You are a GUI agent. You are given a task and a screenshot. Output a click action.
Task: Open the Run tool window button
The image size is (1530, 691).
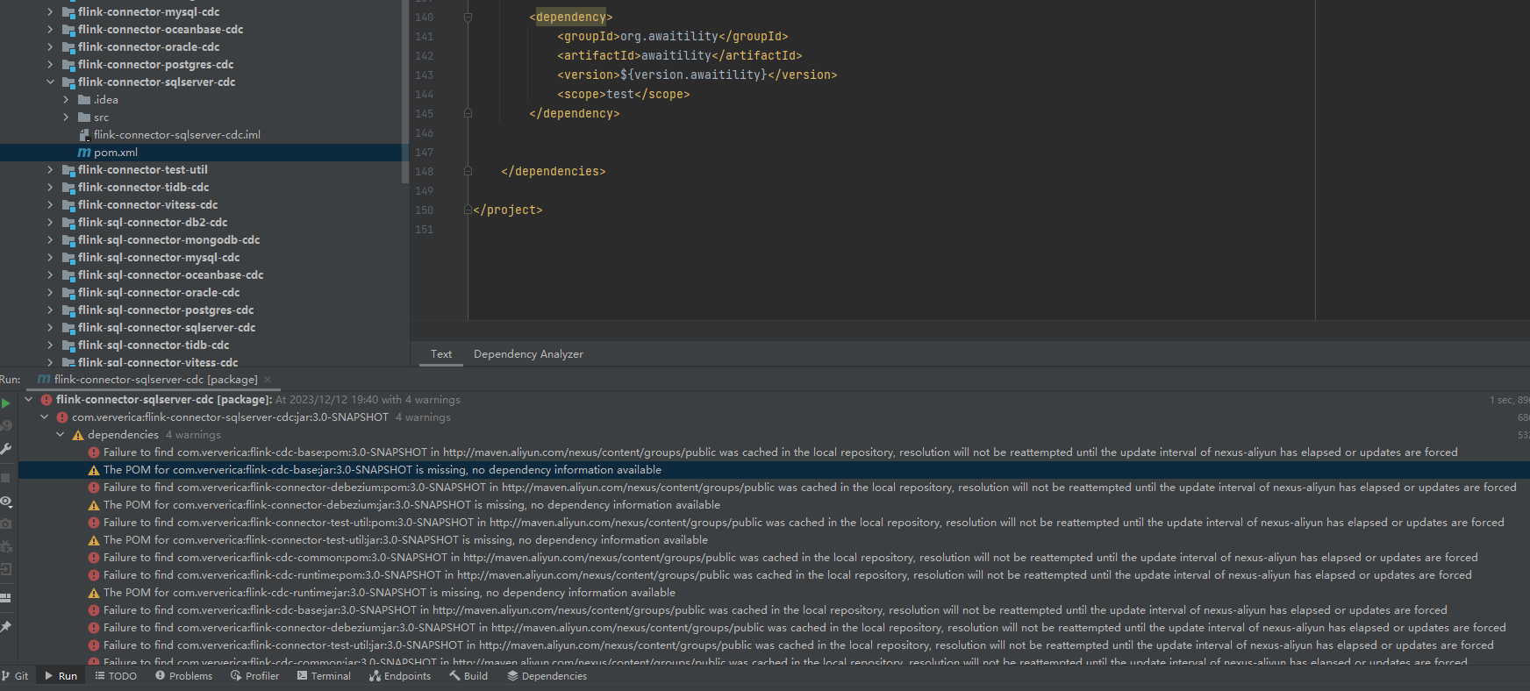[x=61, y=676]
